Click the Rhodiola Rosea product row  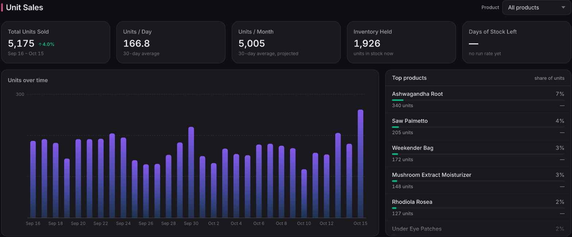click(478, 207)
